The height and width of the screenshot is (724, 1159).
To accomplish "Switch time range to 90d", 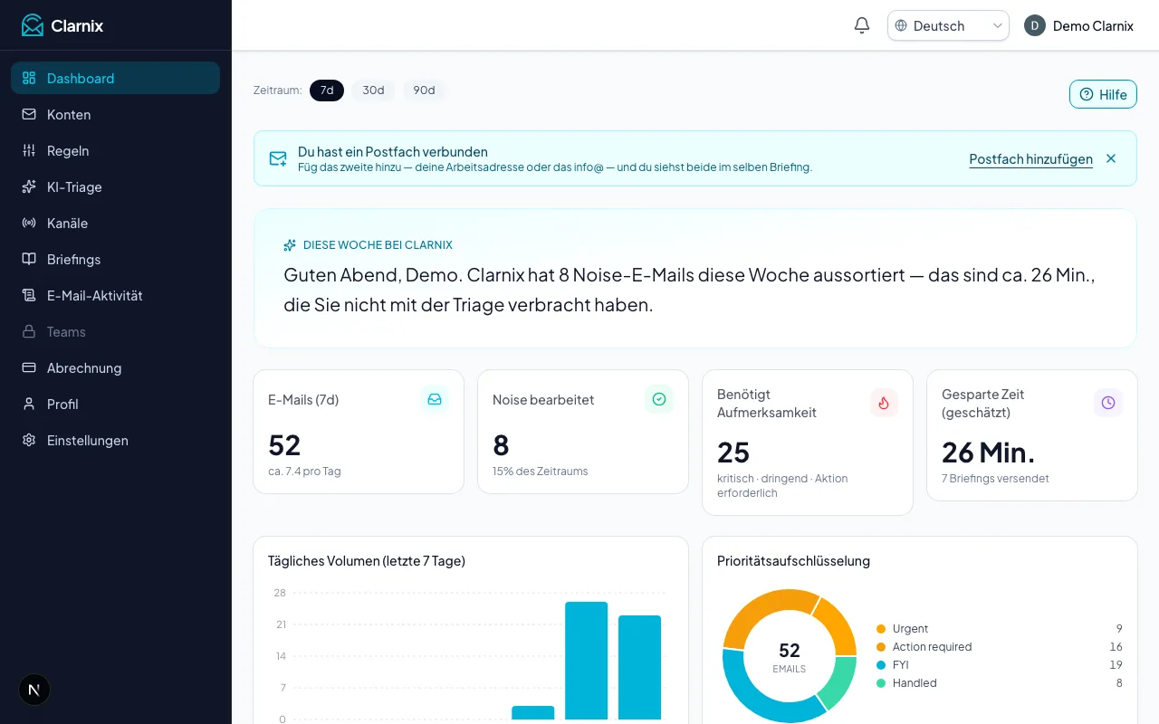I will coord(424,90).
